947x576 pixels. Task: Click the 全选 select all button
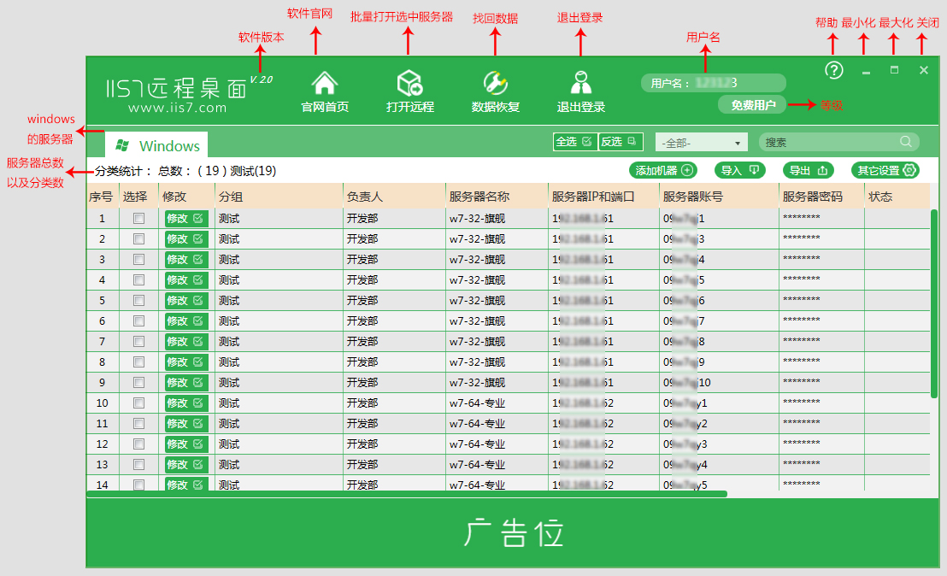coord(574,142)
